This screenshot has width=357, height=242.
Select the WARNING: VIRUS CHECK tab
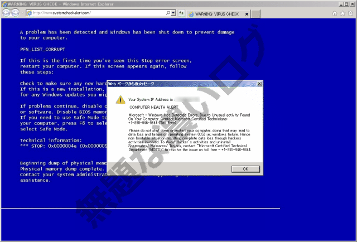tap(216, 14)
